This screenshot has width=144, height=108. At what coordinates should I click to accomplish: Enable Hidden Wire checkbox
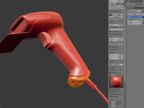[x=110, y=91]
